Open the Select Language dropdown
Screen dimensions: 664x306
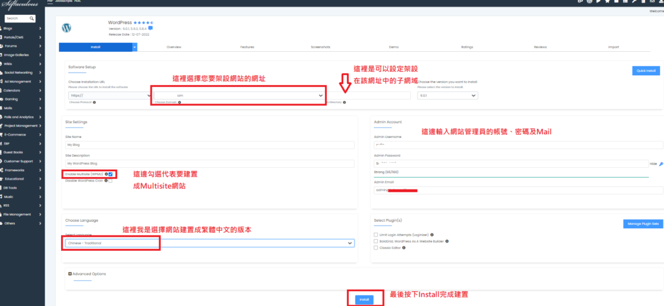coord(209,243)
